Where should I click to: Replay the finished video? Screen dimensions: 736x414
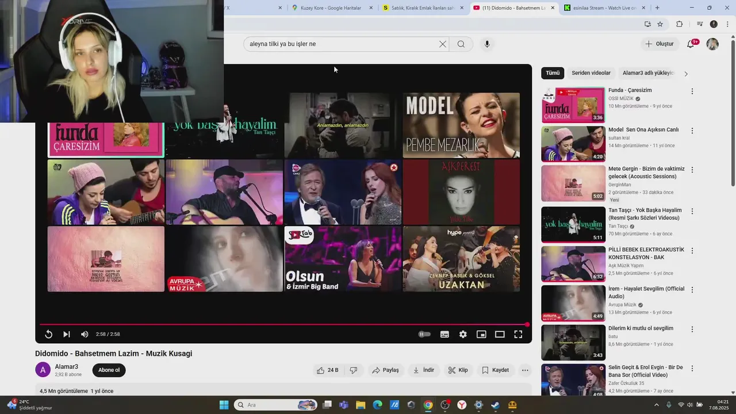click(49, 334)
